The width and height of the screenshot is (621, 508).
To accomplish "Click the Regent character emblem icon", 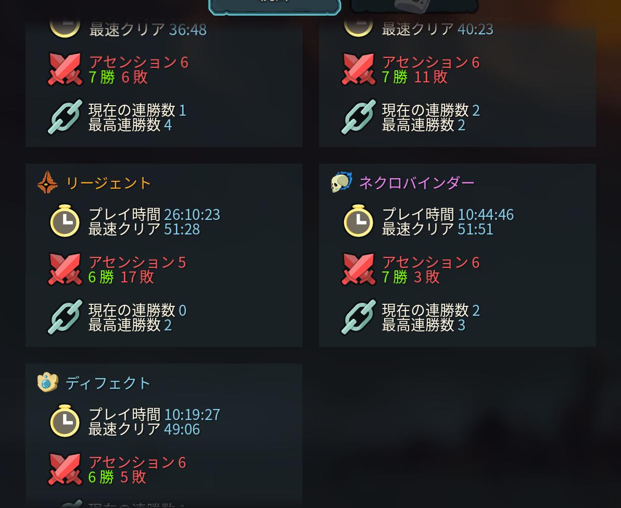I will [47, 182].
